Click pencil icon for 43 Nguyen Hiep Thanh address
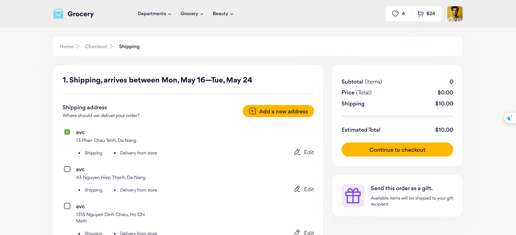This screenshot has width=516, height=235. [297, 189]
